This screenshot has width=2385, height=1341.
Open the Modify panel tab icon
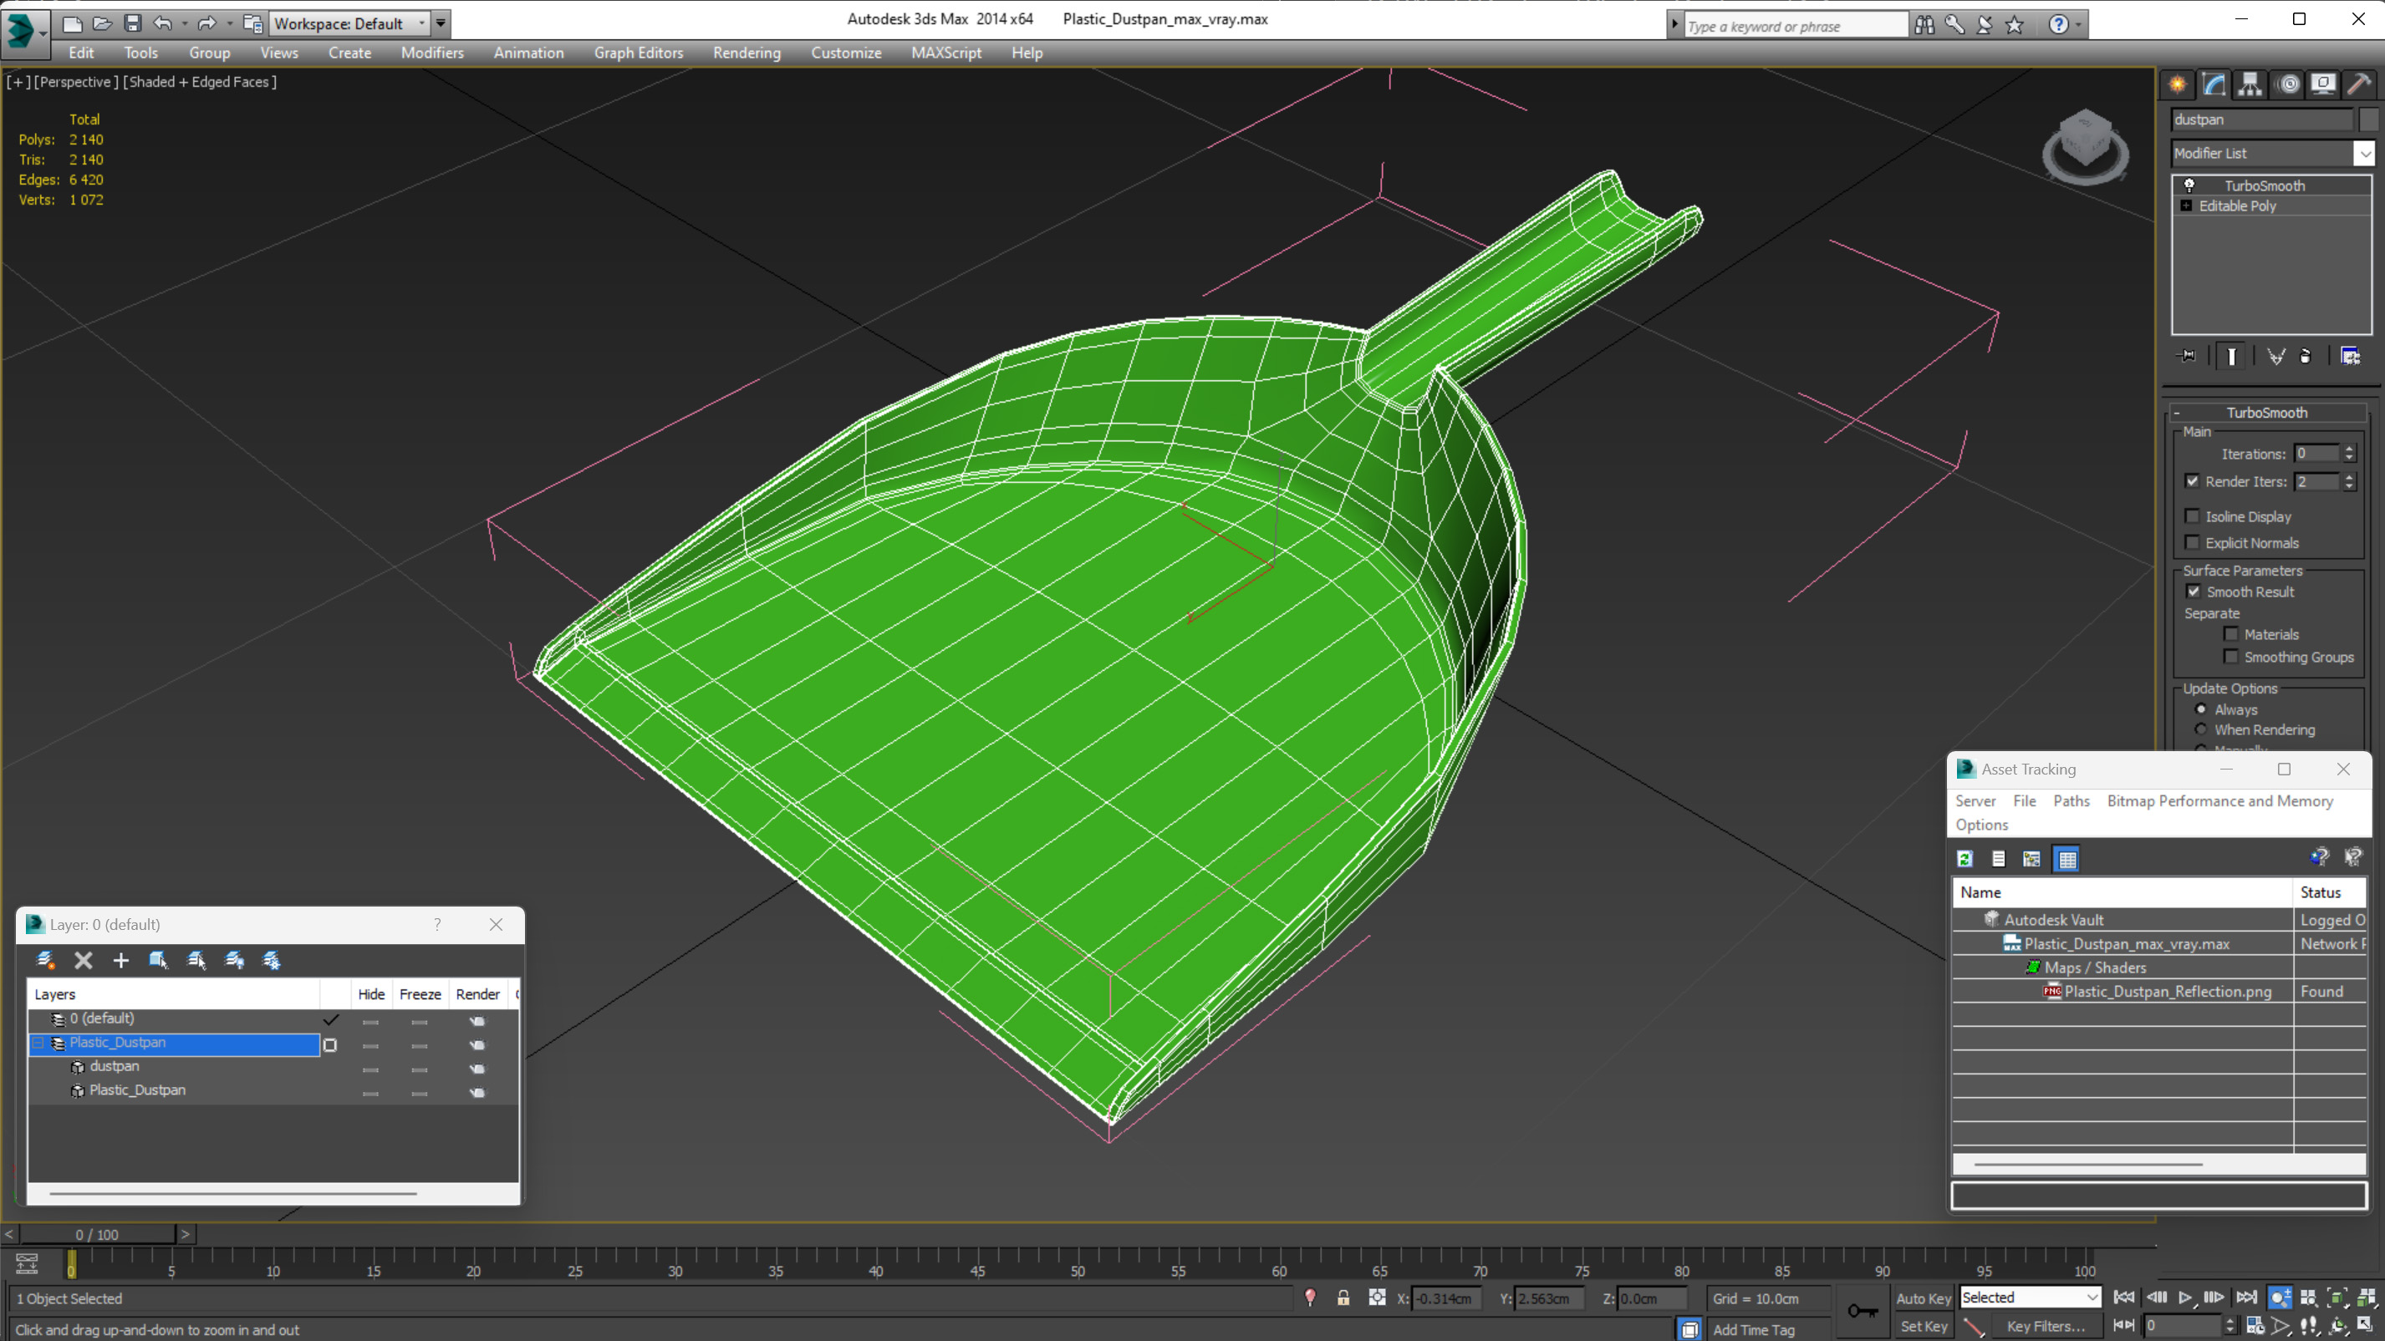[x=2214, y=84]
